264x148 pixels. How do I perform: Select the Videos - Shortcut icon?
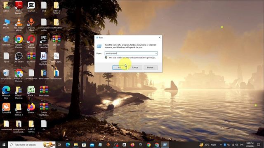coord(19,92)
